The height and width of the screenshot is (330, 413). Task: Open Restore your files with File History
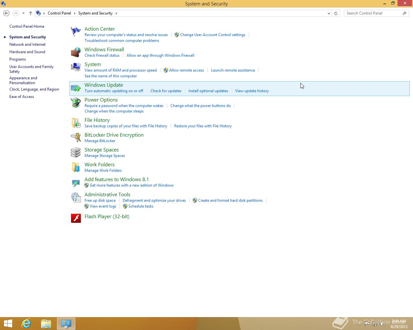pyautogui.click(x=203, y=126)
